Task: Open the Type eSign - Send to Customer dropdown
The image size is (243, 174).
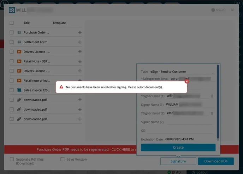Action: click(x=182, y=72)
